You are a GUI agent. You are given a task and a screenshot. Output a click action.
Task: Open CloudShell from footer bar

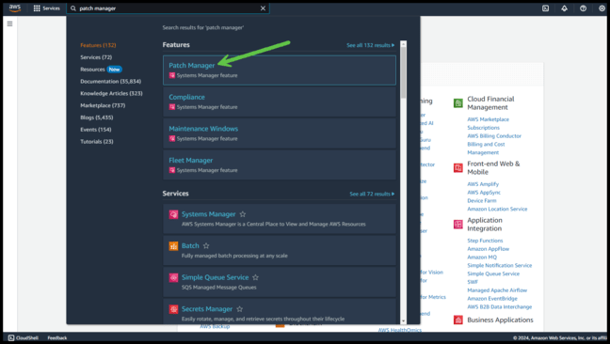point(24,337)
